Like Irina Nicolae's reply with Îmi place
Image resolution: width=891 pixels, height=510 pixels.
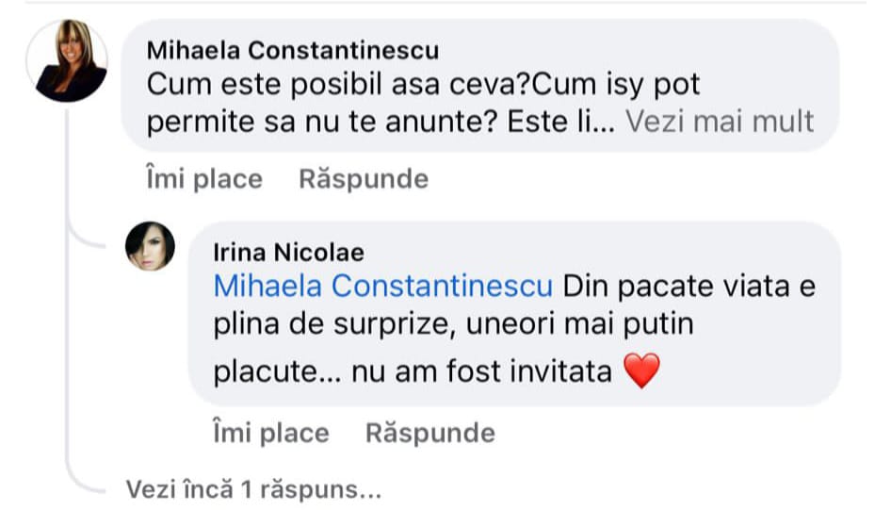point(270,433)
